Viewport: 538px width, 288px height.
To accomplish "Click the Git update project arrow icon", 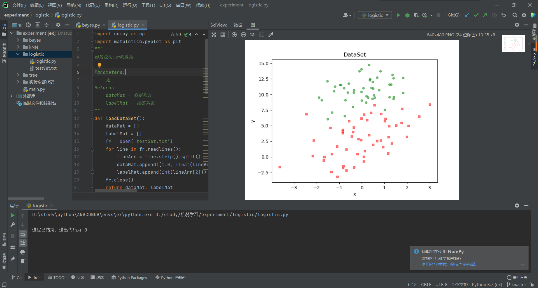I will [467, 15].
